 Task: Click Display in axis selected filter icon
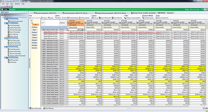125,18
